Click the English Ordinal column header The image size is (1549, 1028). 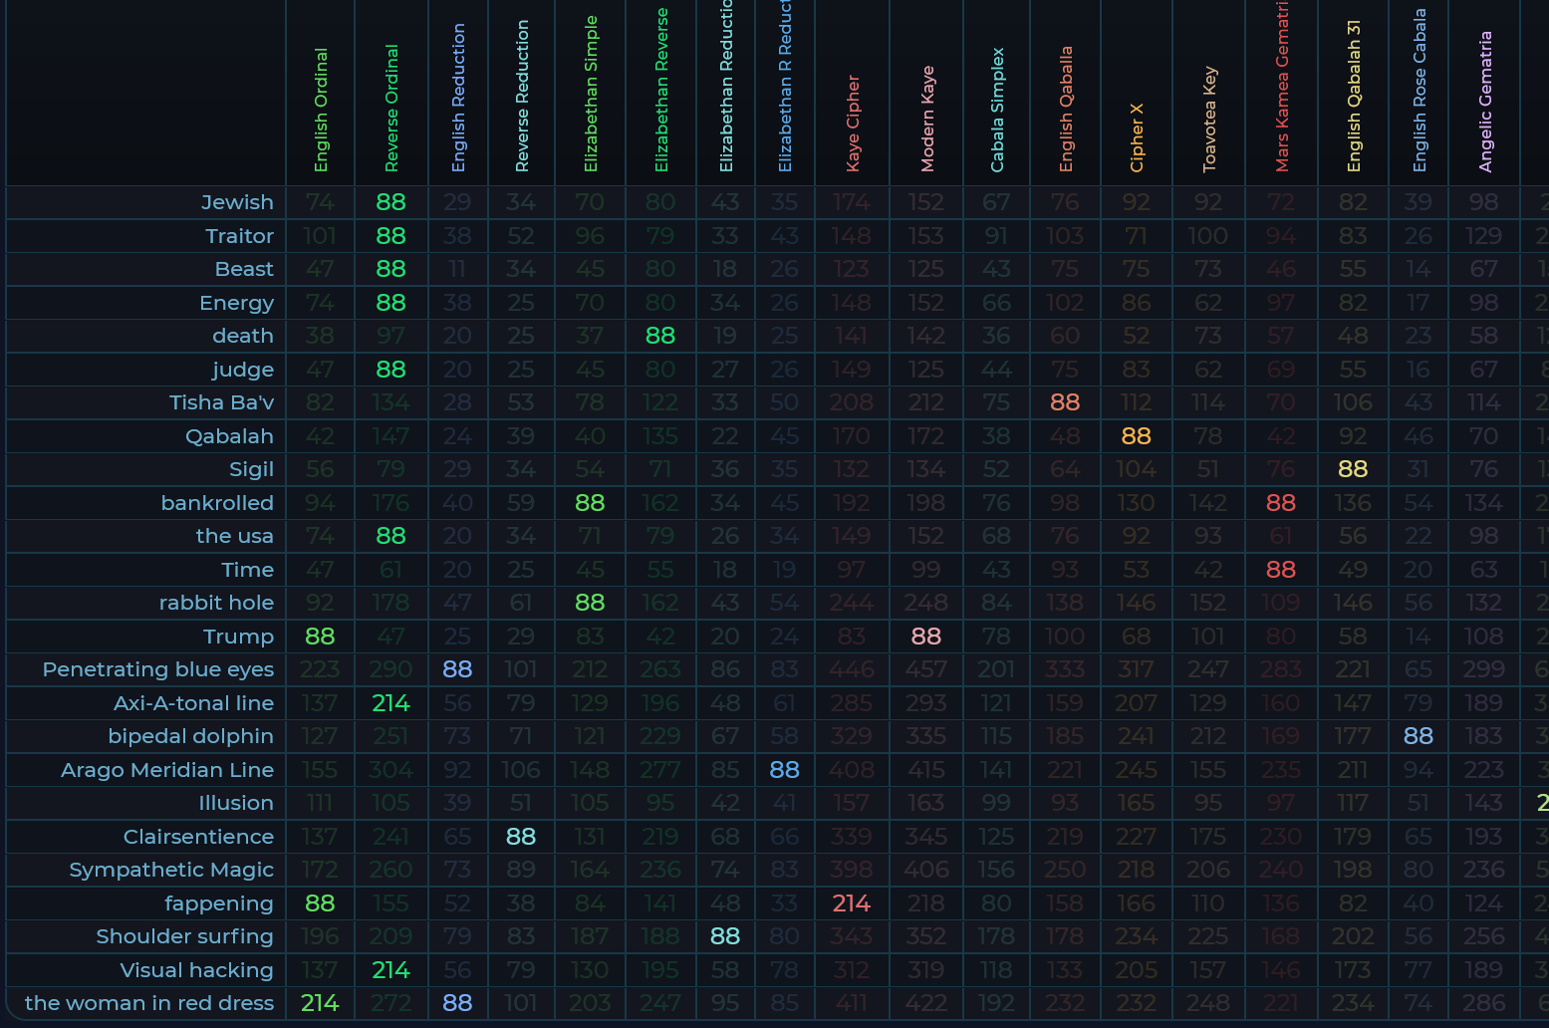pos(321,110)
